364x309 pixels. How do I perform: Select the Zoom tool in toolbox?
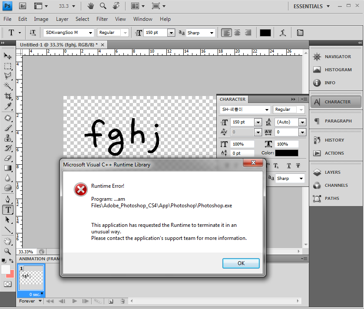pyautogui.click(x=7, y=251)
